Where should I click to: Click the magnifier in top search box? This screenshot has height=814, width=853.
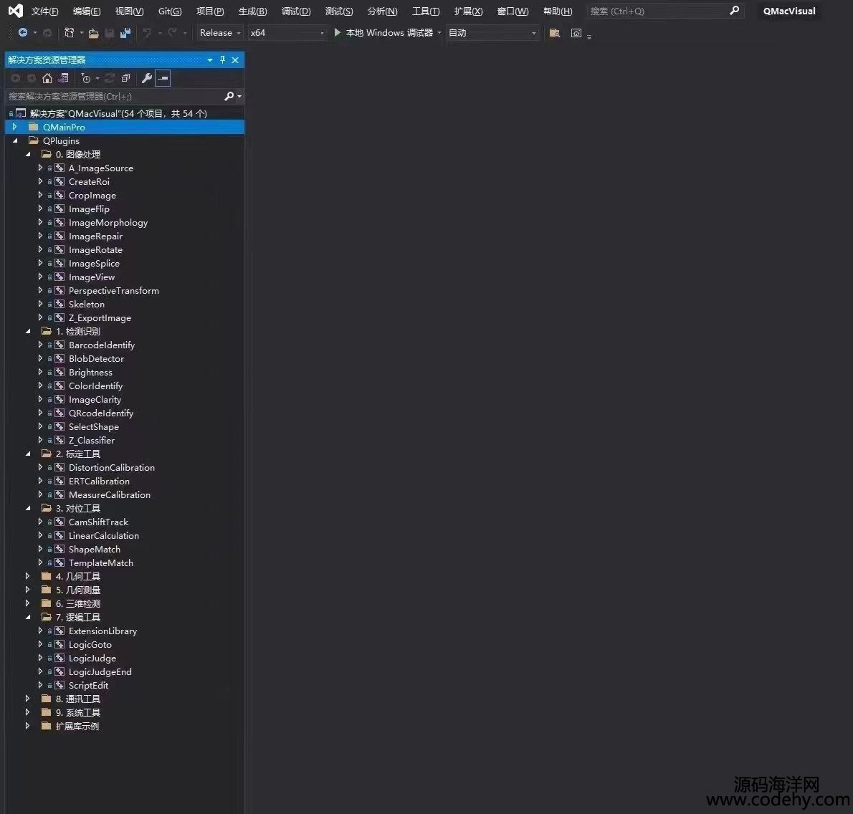[735, 10]
